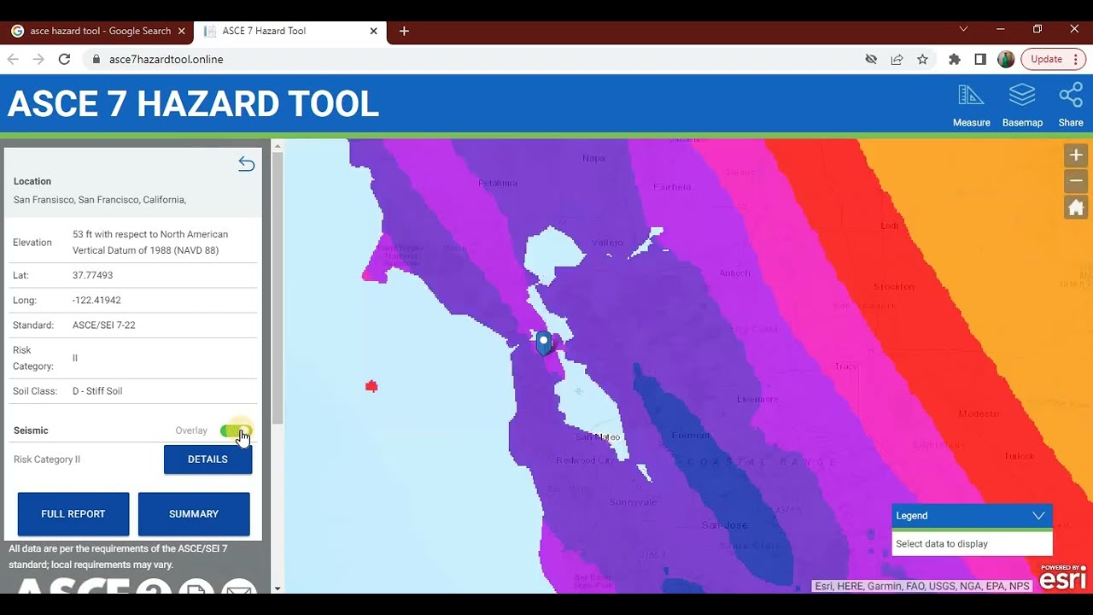Select the blue location pin on map

pyautogui.click(x=543, y=343)
